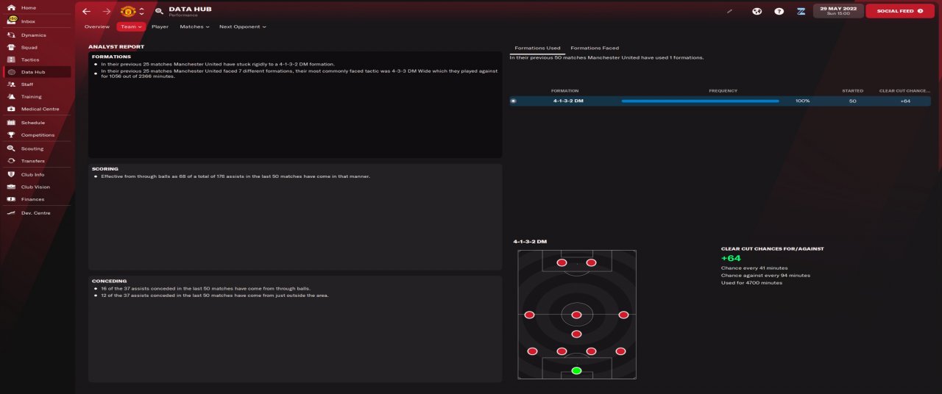Click the formation pitch diagram
This screenshot has height=394, width=942.
click(x=576, y=315)
